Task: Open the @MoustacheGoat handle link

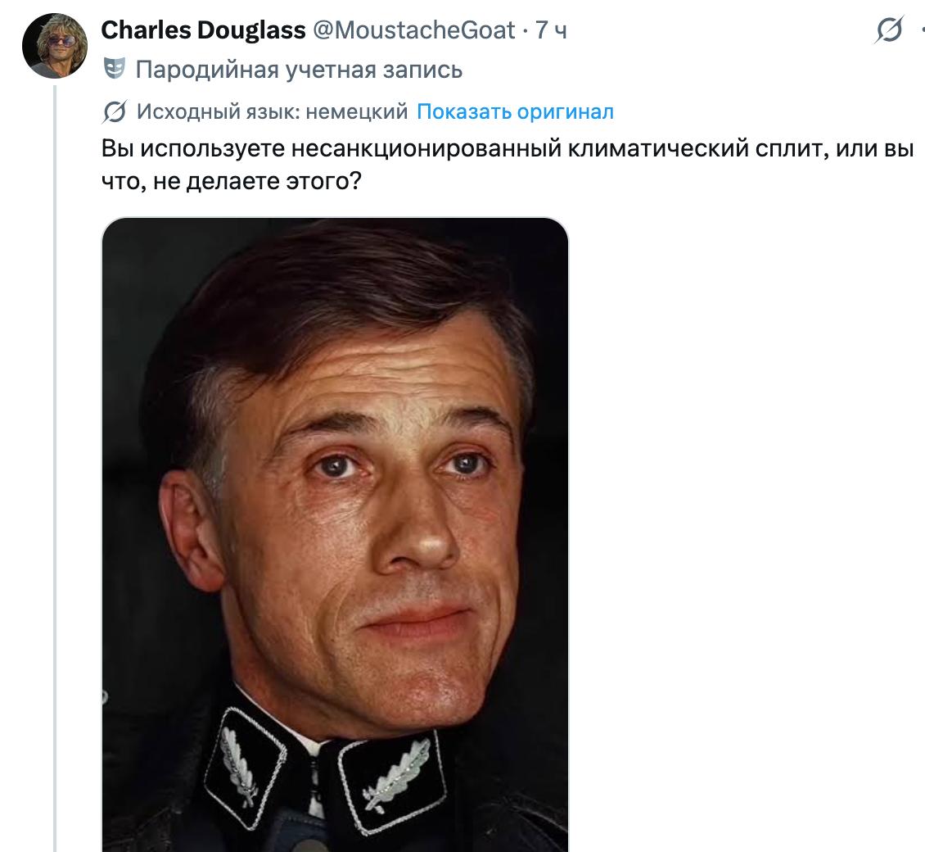Action: (413, 30)
